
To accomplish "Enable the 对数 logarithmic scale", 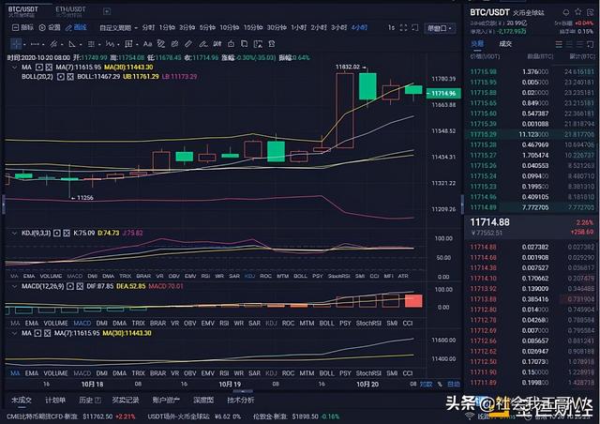I will [x=427, y=384].
